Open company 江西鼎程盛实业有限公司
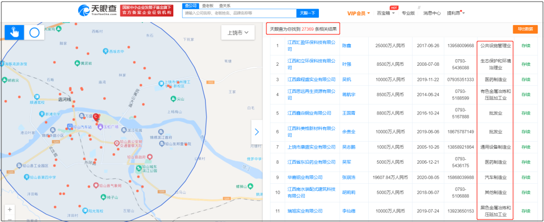The image size is (544, 222). 312,79
